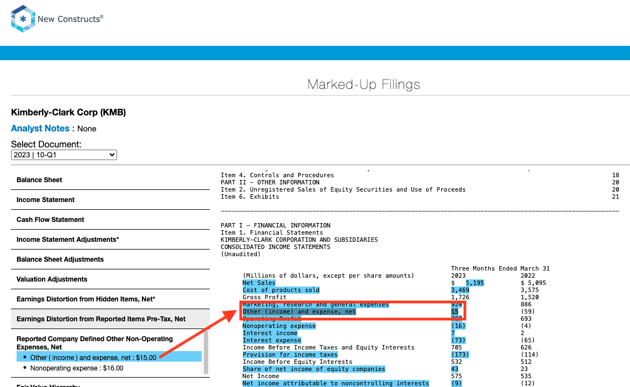Click the highlighted (173) value
The image size is (630, 387).
[x=460, y=355]
